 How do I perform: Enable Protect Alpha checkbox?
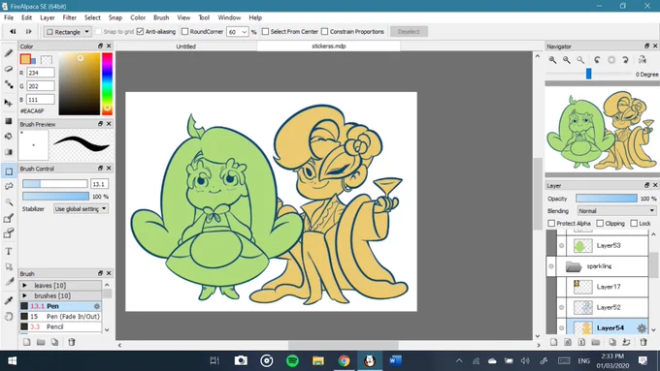point(551,223)
